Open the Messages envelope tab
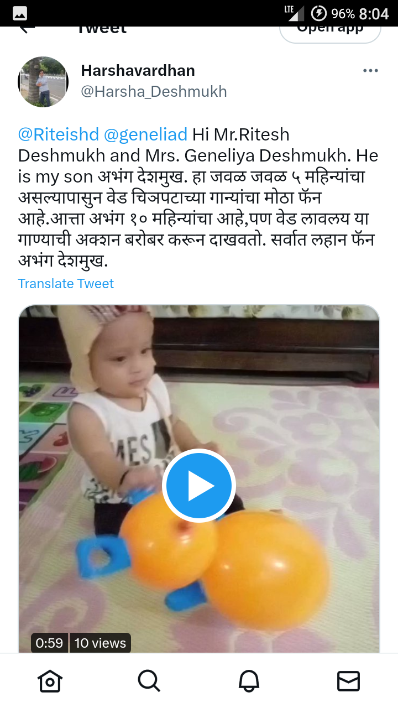Viewport: 398px width, 708px height. [348, 681]
